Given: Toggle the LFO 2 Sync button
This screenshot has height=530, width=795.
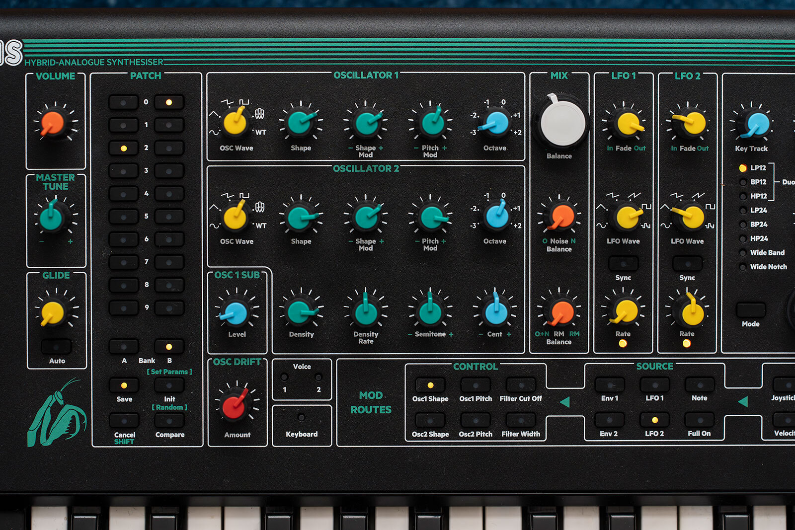Looking at the screenshot, I should click(687, 263).
